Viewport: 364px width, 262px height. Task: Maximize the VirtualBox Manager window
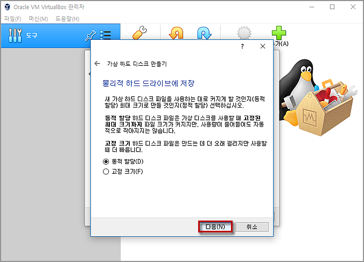tap(332, 7)
